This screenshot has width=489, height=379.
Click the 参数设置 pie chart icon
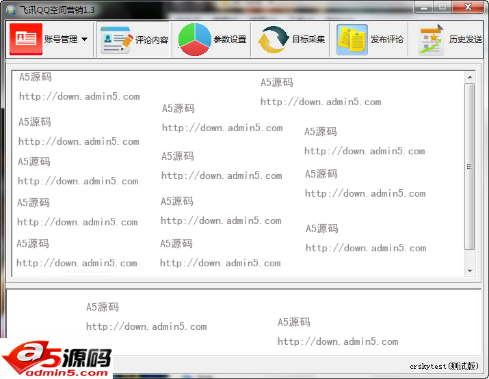tap(195, 40)
